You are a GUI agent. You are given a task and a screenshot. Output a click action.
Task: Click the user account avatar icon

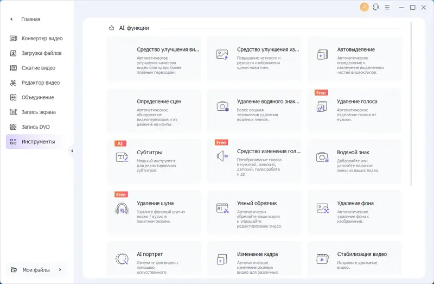pyautogui.click(x=364, y=7)
